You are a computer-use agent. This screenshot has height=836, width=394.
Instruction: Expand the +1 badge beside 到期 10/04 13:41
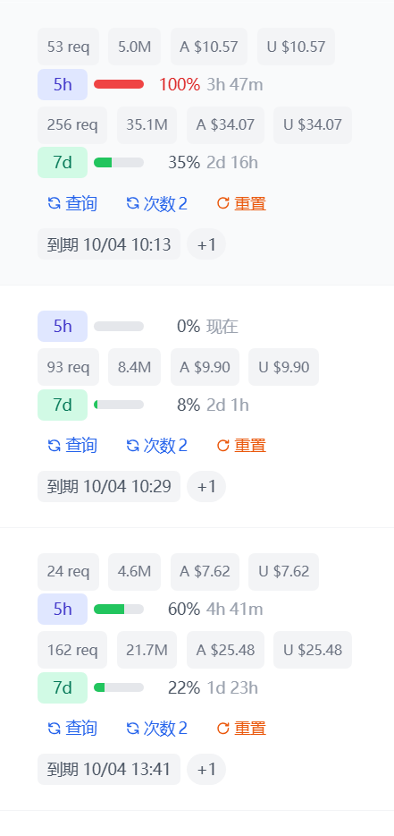coord(206,770)
